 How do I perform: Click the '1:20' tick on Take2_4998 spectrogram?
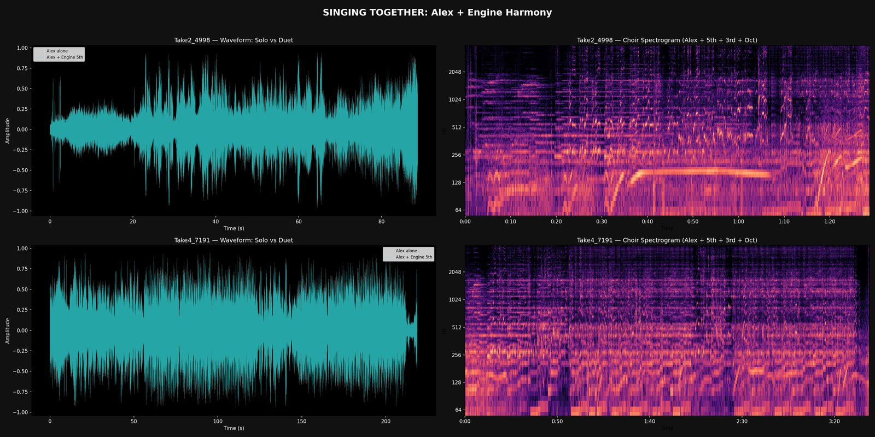830,221
